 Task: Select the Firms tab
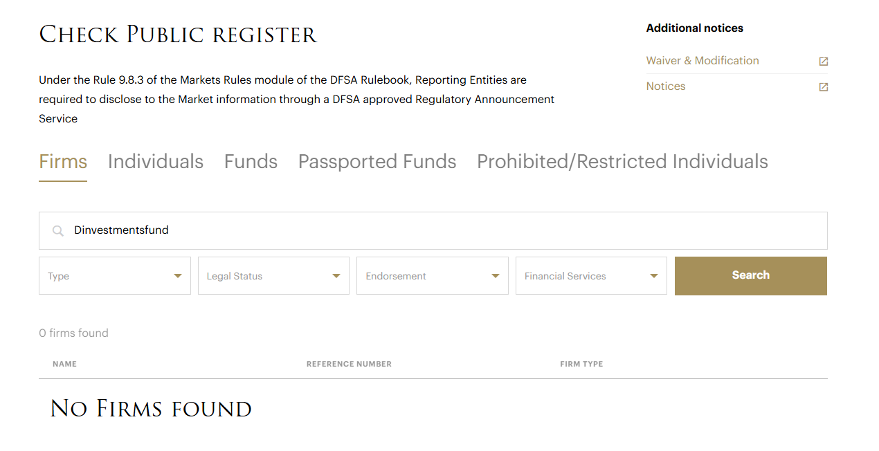point(63,162)
